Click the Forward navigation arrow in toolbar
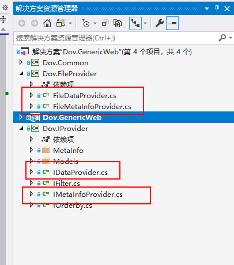This screenshot has width=234, height=265. [35, 23]
